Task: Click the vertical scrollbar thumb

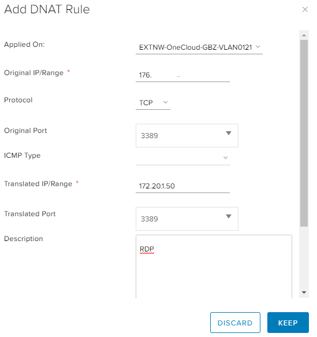Action: tap(304, 133)
